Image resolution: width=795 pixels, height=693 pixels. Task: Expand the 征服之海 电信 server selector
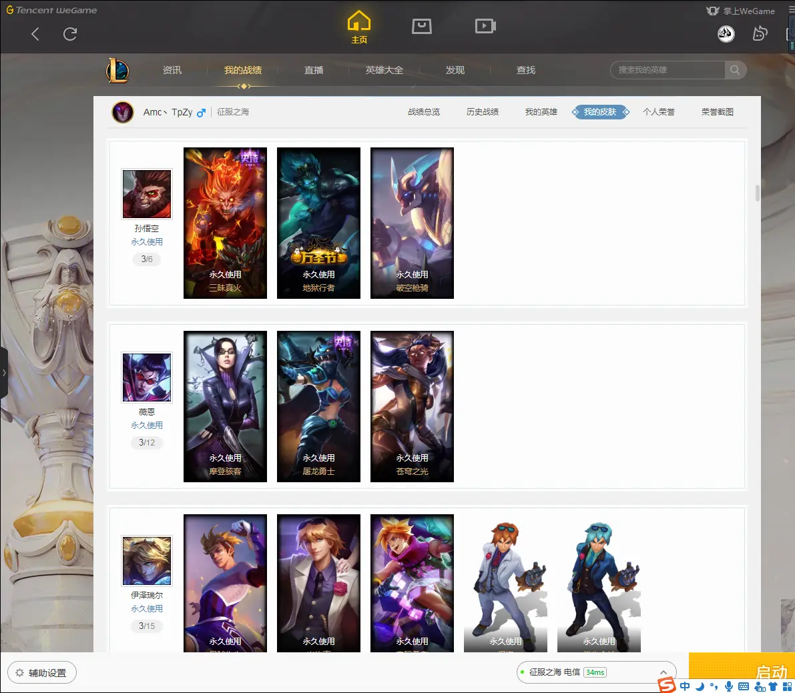(597, 672)
